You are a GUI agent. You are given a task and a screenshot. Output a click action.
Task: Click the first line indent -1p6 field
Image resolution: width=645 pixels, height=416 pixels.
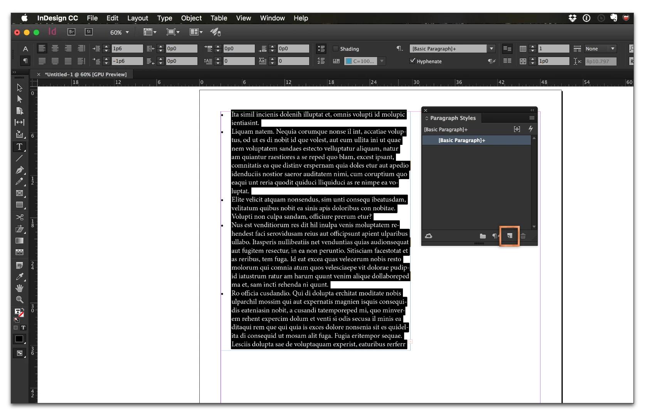[127, 61]
